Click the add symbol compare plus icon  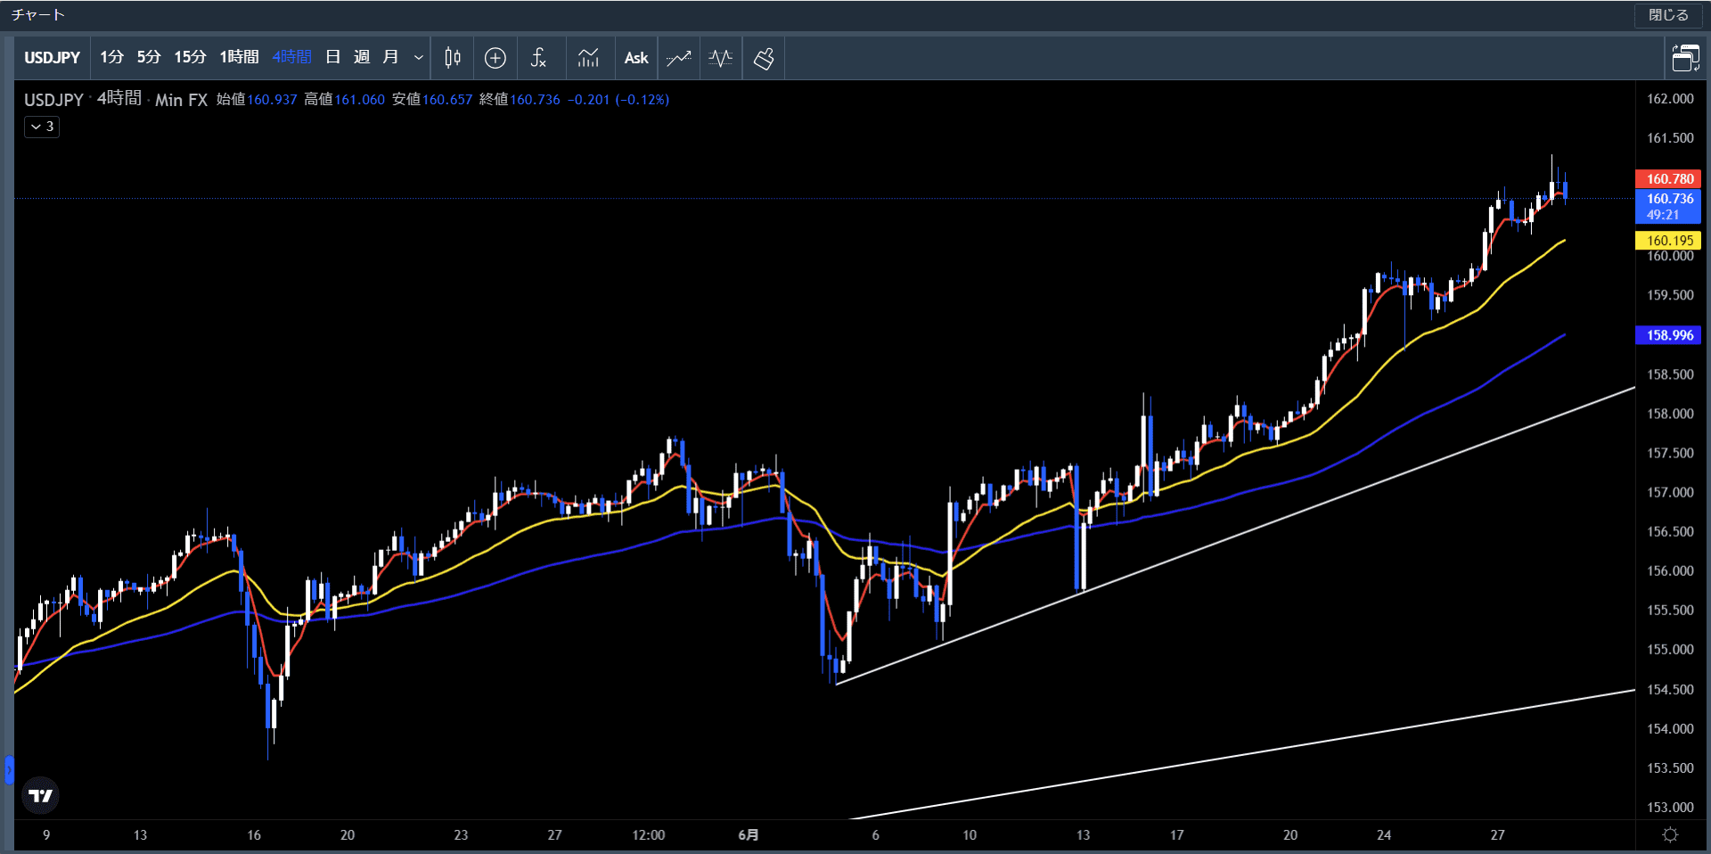click(x=495, y=58)
